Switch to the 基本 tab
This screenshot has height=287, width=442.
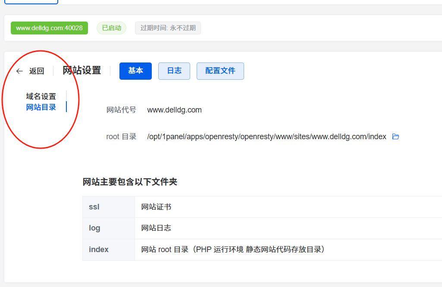pos(135,71)
